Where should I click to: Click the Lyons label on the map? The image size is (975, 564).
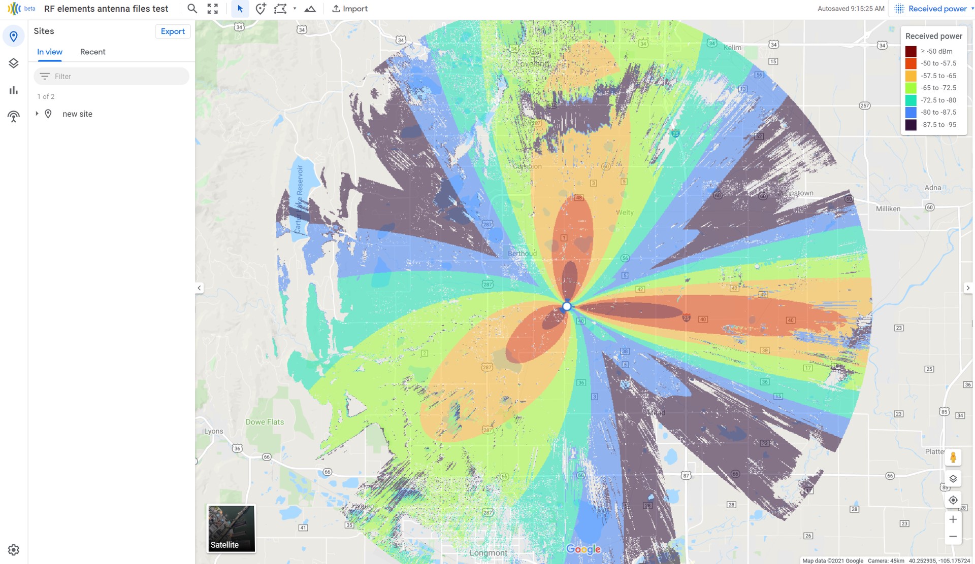click(x=214, y=431)
